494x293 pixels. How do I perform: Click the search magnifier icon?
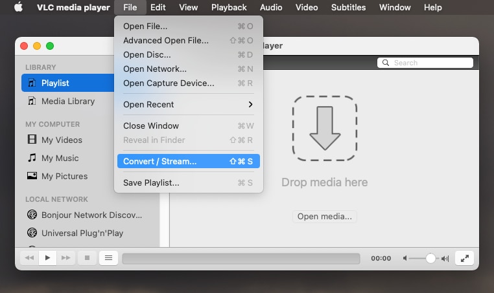tap(386, 63)
